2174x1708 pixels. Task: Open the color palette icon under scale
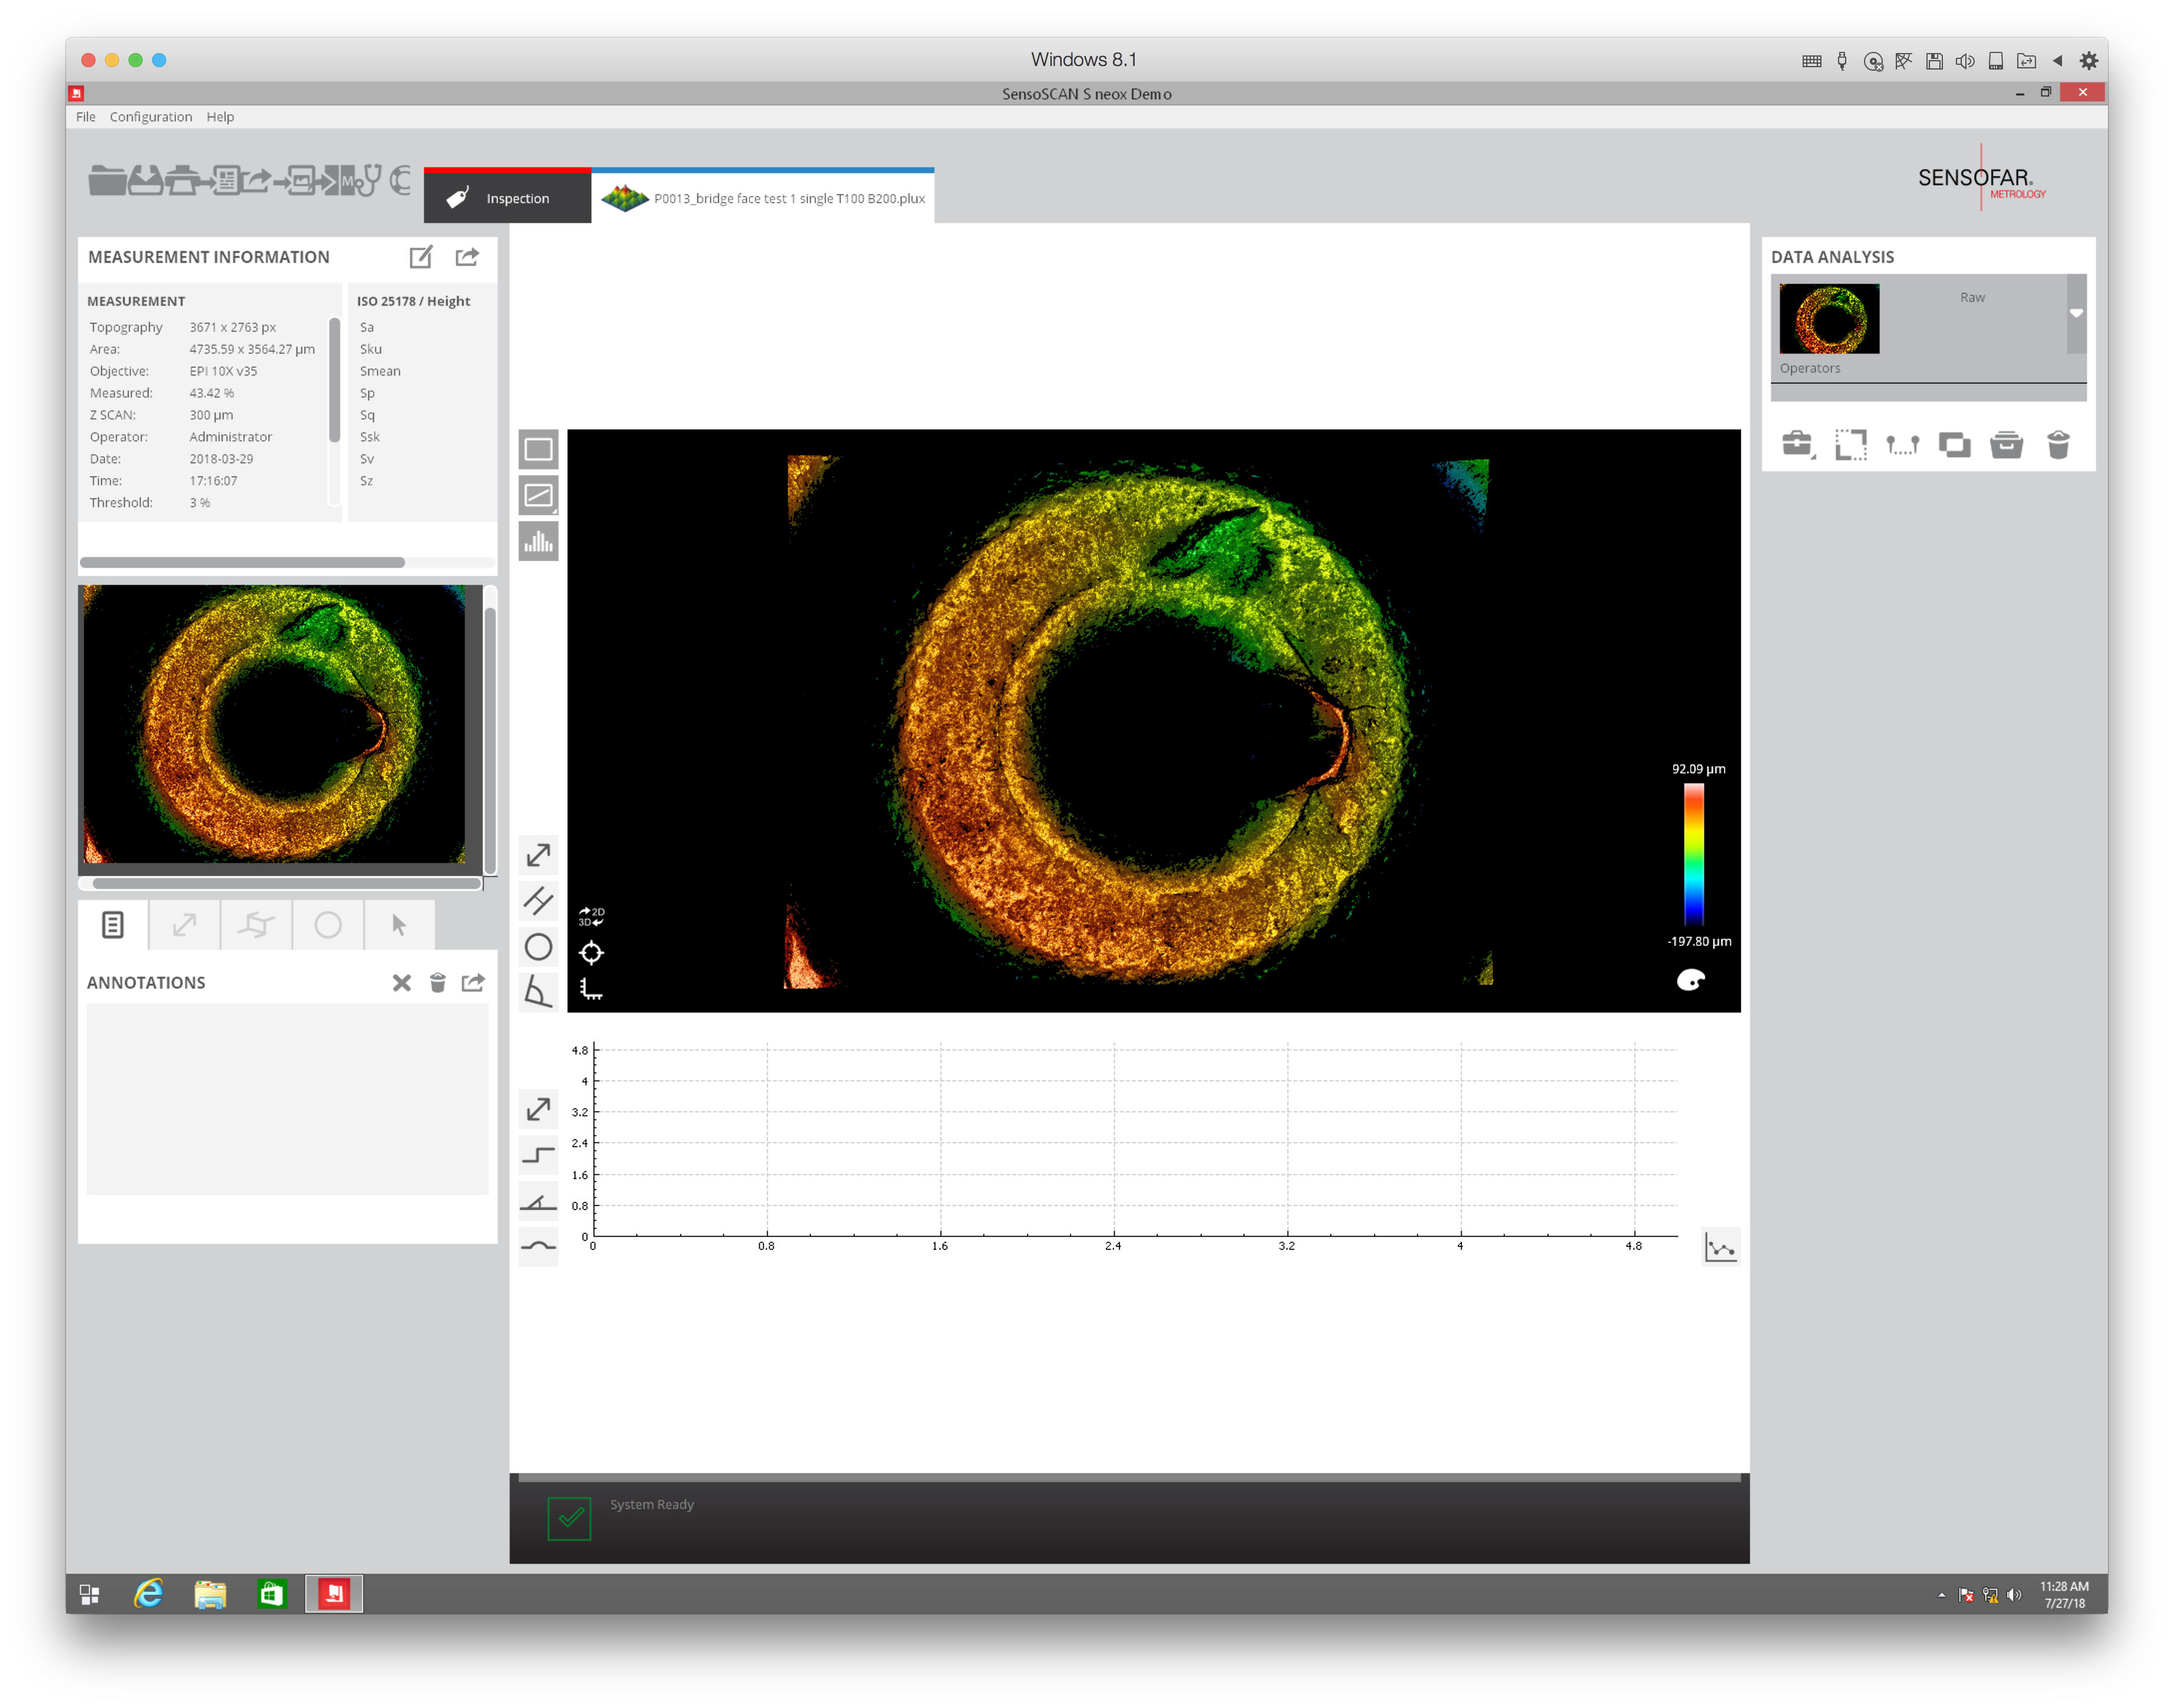[1690, 980]
